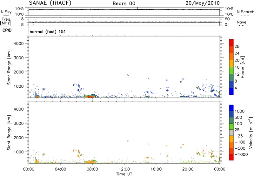Click the 'normal (fast) 151' text

pos(48,31)
